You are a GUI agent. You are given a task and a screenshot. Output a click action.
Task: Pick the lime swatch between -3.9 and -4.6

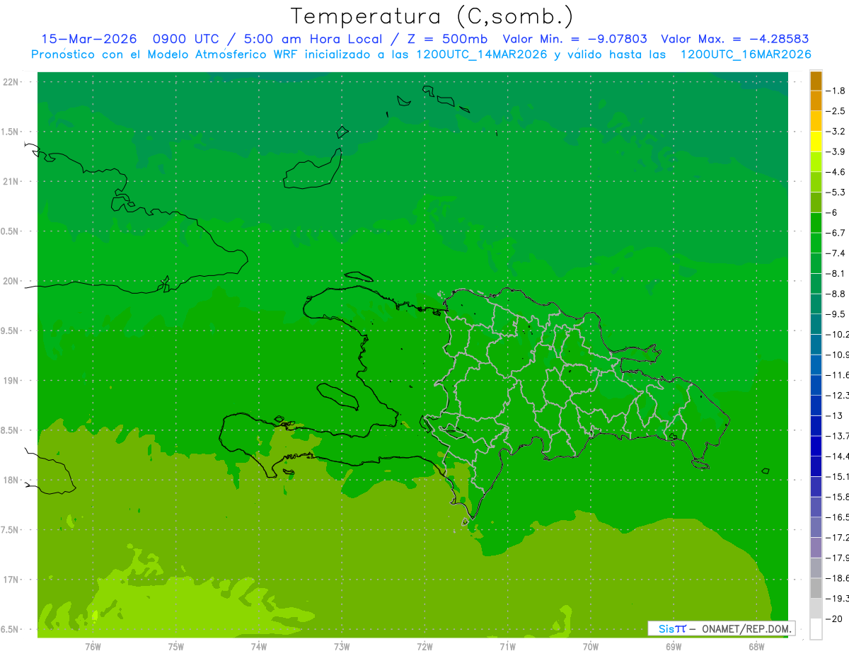(x=816, y=162)
